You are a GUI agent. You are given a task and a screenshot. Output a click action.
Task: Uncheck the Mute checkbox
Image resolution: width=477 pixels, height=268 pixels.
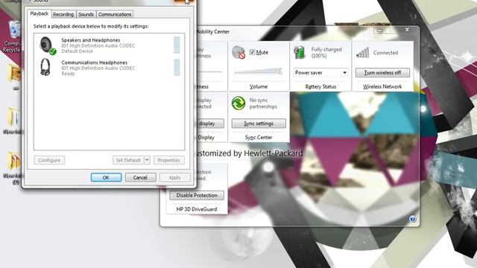click(252, 52)
